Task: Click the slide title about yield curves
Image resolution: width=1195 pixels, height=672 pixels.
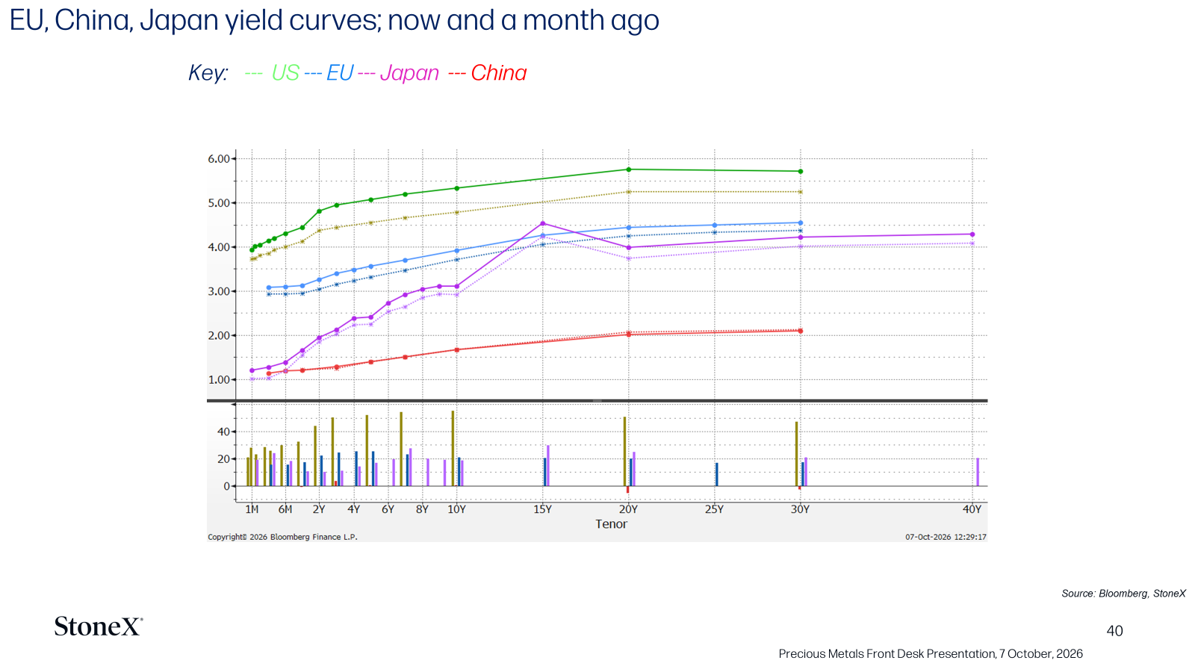Action: pyautogui.click(x=334, y=21)
